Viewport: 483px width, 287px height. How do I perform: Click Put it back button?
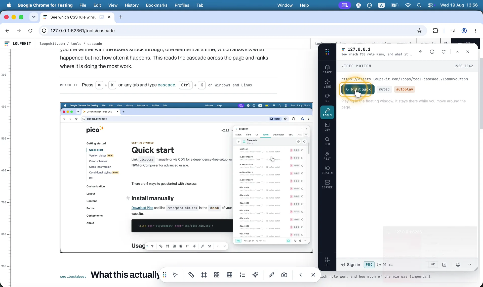click(x=358, y=89)
